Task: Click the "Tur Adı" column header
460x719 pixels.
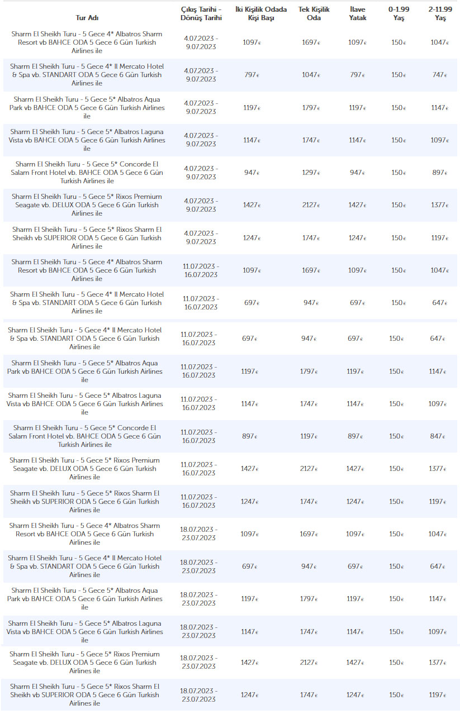Action: point(87,18)
